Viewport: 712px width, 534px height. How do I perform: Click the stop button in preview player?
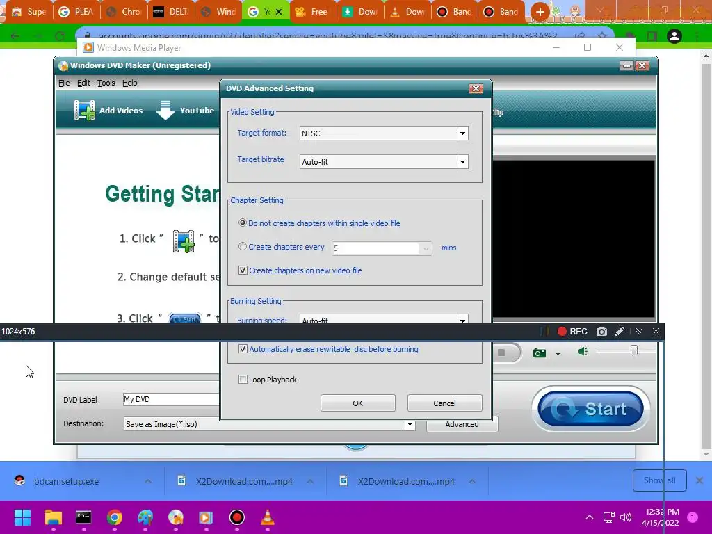tap(501, 353)
